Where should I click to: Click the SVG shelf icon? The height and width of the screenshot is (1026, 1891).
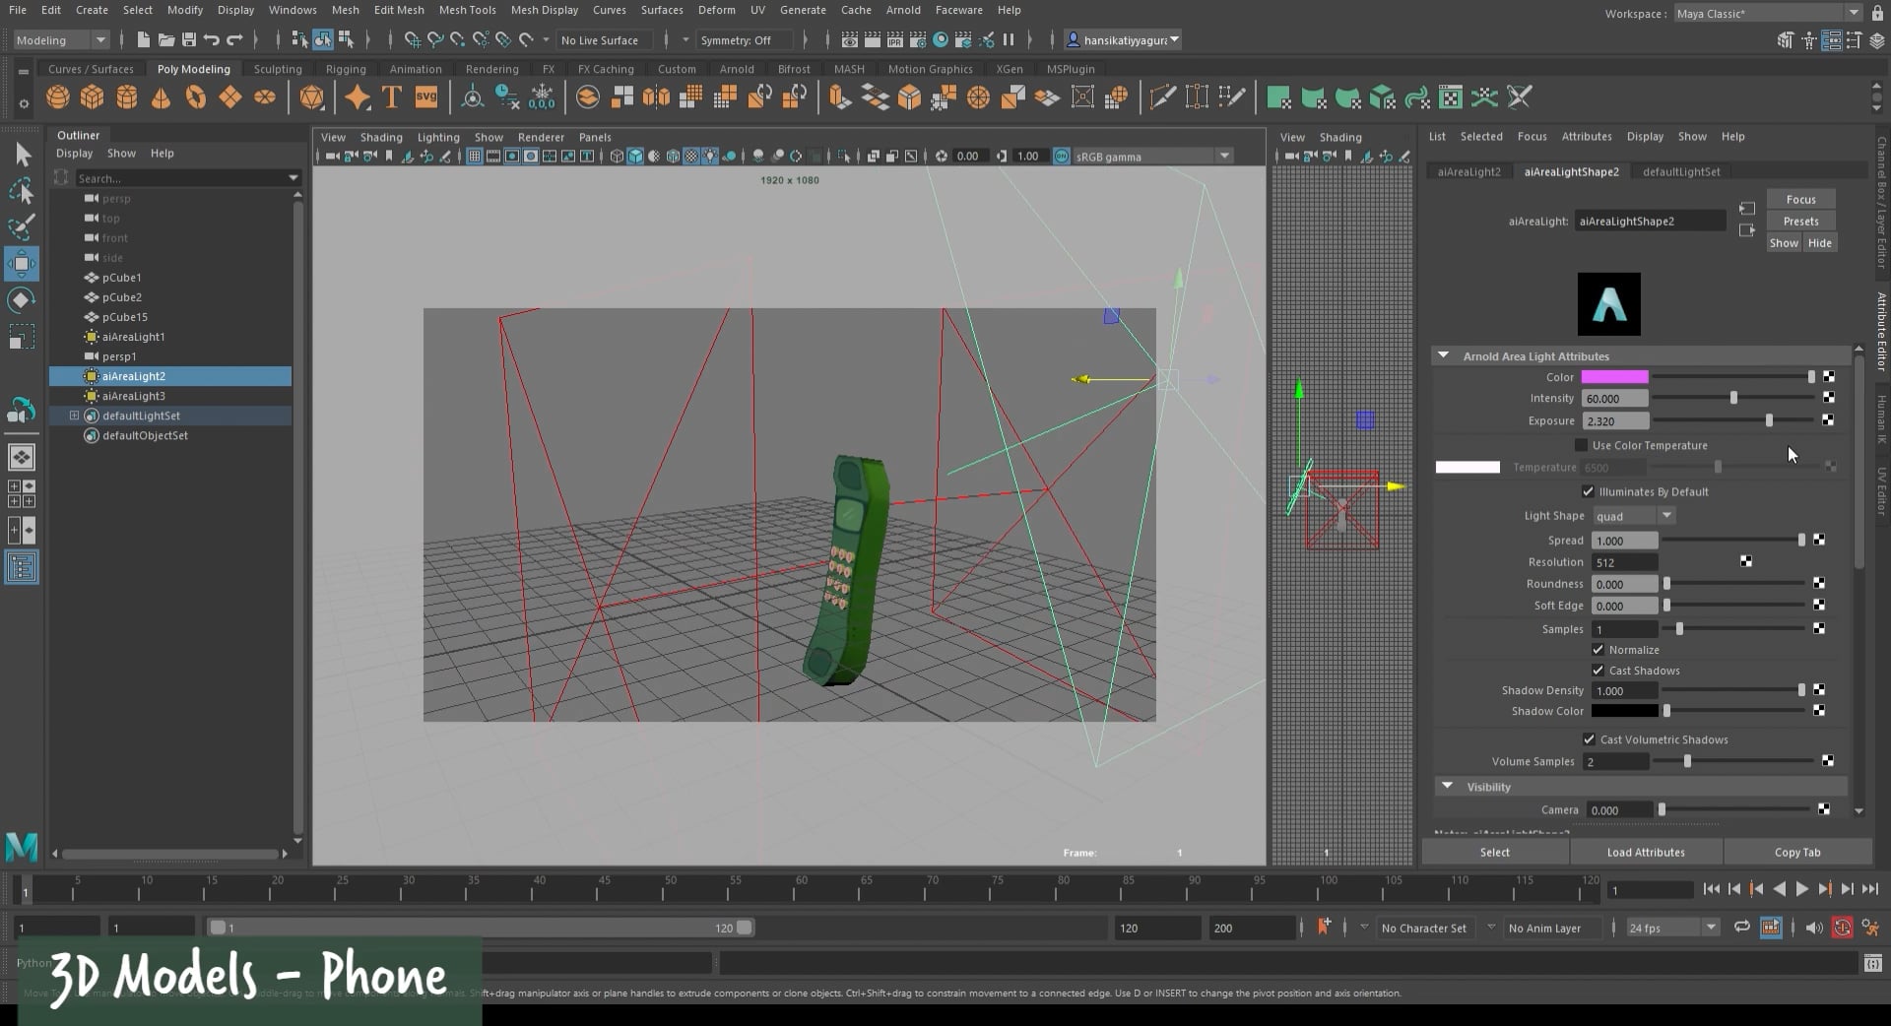click(426, 97)
